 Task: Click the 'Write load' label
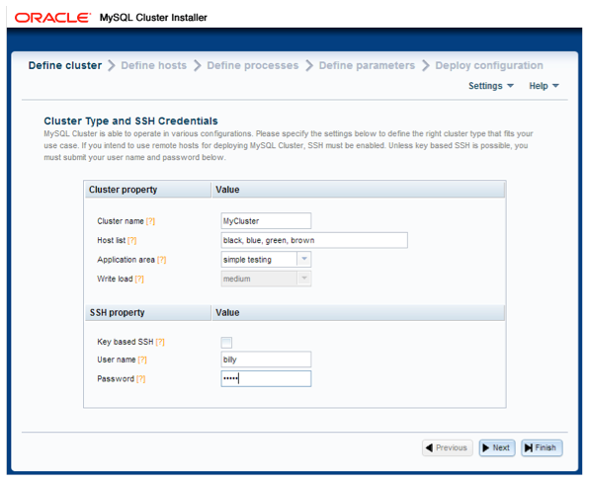115,279
